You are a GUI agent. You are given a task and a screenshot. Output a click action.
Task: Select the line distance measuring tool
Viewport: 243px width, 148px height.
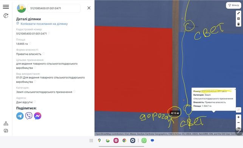click(238, 13)
